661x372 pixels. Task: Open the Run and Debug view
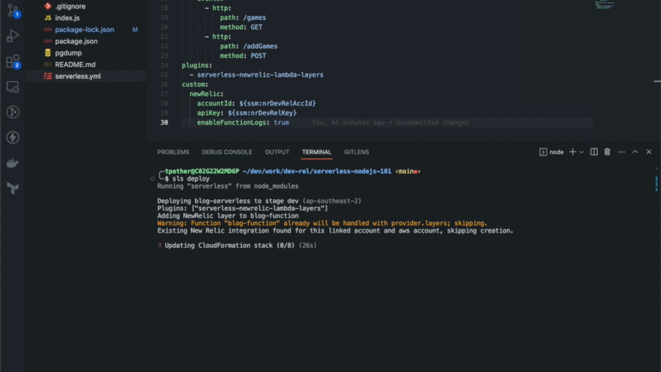pos(13,36)
